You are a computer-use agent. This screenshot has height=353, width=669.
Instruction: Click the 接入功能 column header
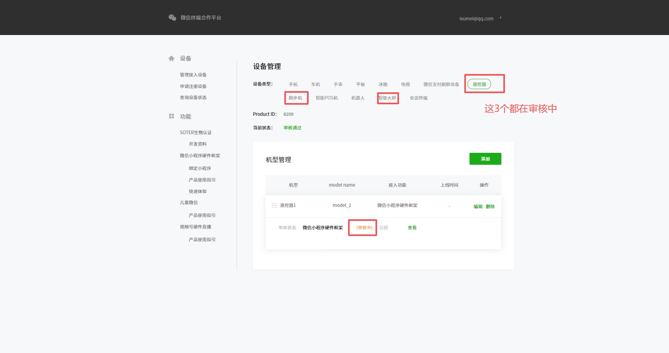coord(397,185)
